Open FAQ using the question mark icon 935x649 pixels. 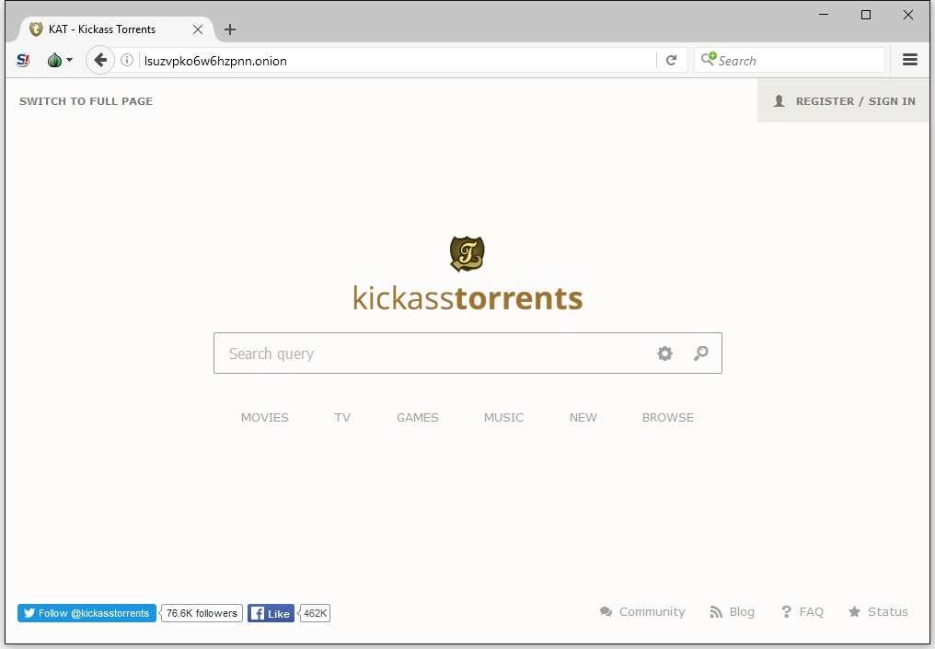coord(786,611)
